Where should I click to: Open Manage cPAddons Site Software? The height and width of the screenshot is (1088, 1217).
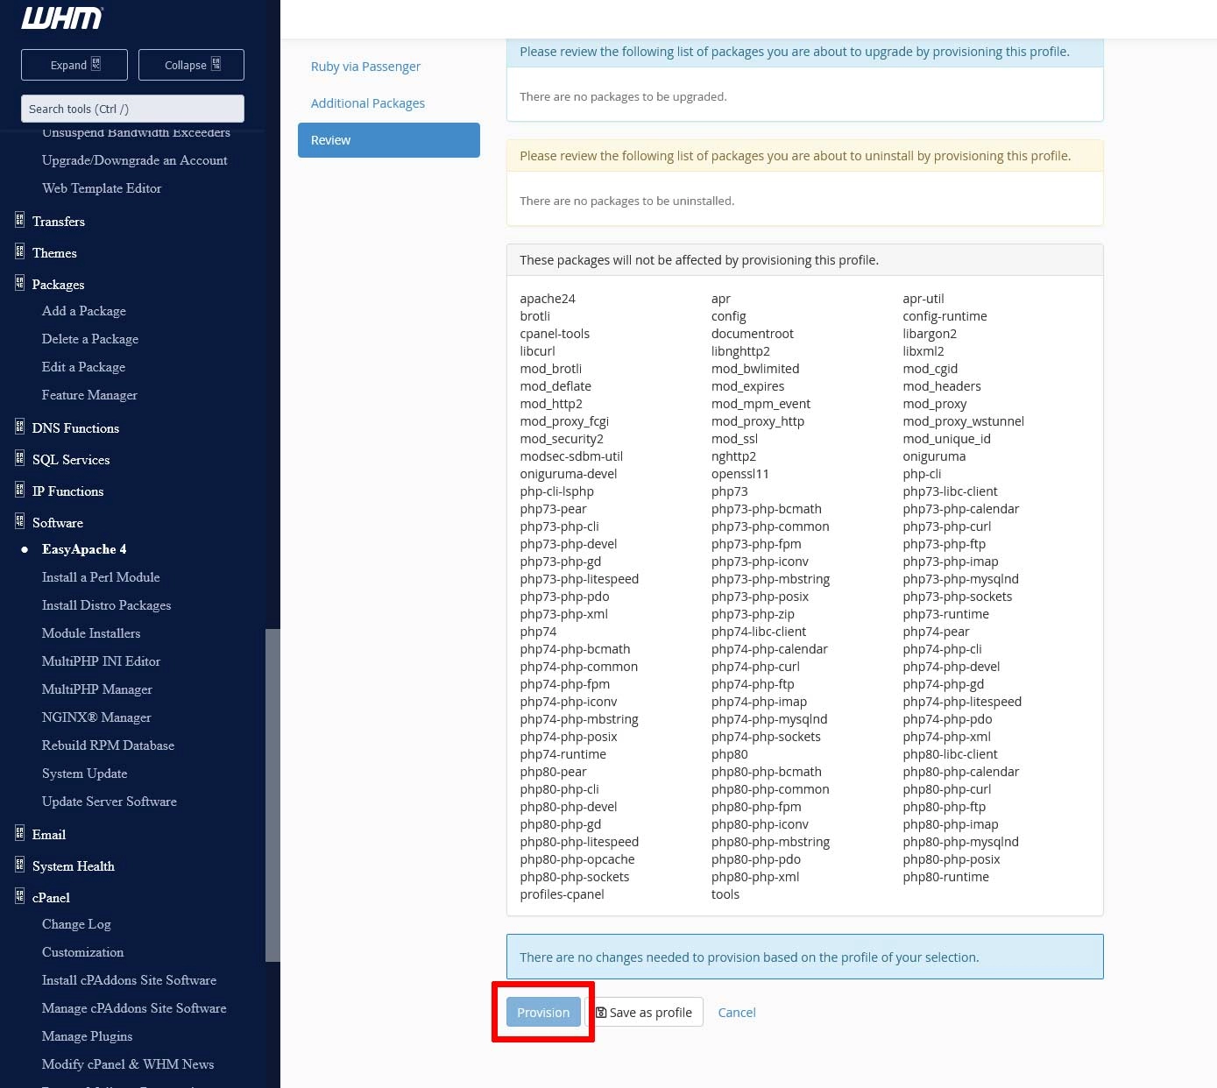click(134, 1008)
